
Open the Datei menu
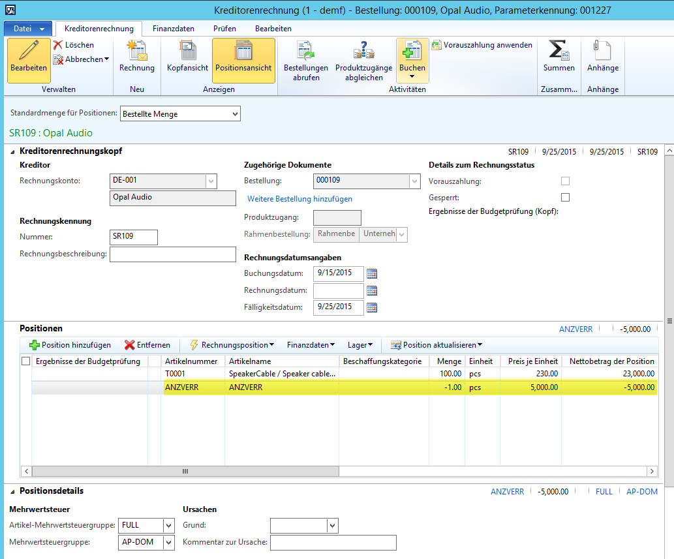click(x=27, y=29)
